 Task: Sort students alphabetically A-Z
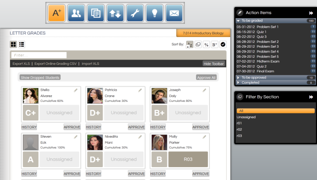(189, 44)
